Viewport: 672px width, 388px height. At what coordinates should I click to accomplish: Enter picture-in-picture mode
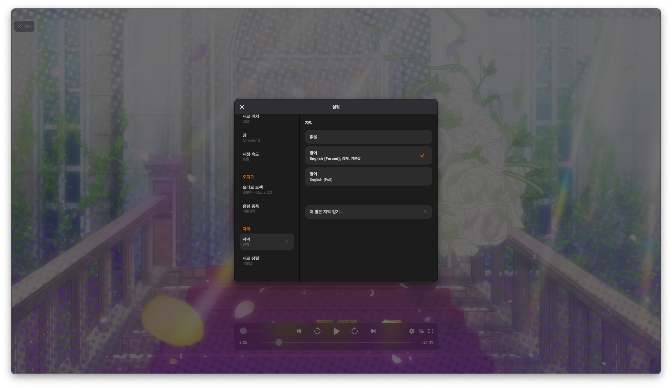(421, 331)
